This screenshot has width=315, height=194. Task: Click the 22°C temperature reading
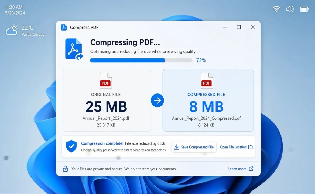[x=28, y=28]
